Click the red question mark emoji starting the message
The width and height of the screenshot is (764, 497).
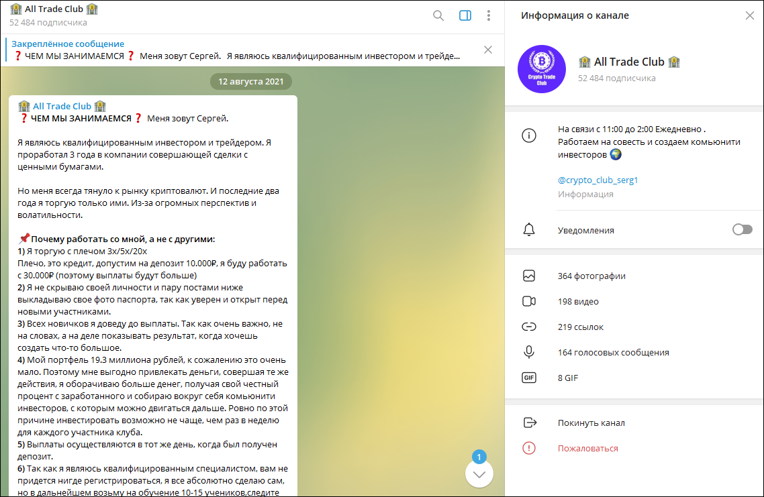(23, 118)
